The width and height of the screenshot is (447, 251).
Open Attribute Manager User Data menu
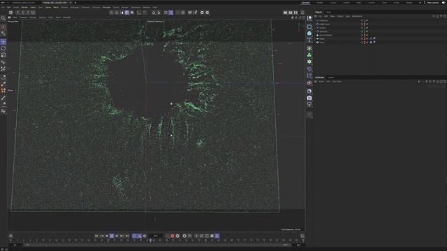click(337, 82)
